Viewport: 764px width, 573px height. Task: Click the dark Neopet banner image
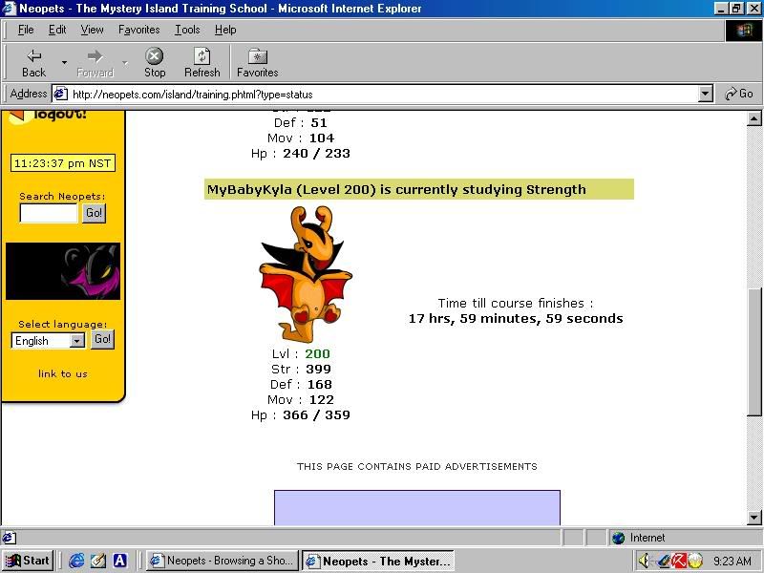pyautogui.click(x=63, y=271)
